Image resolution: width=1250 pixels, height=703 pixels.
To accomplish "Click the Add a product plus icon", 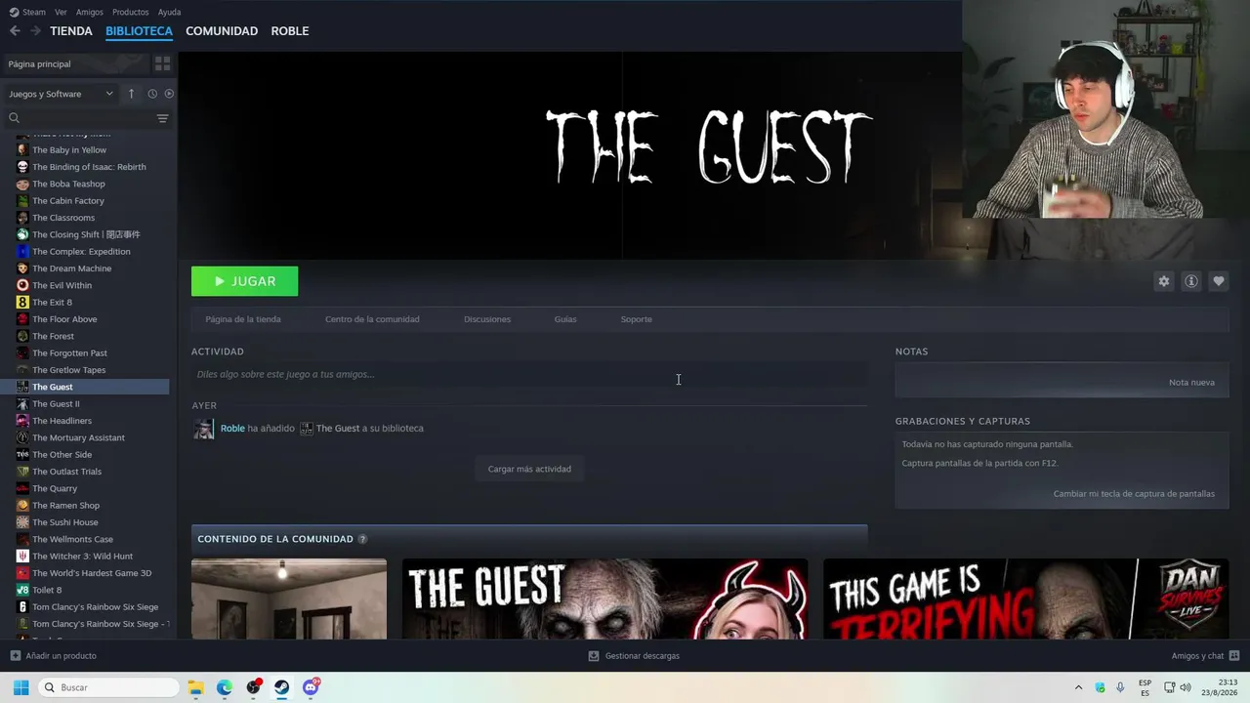I will click(x=15, y=656).
